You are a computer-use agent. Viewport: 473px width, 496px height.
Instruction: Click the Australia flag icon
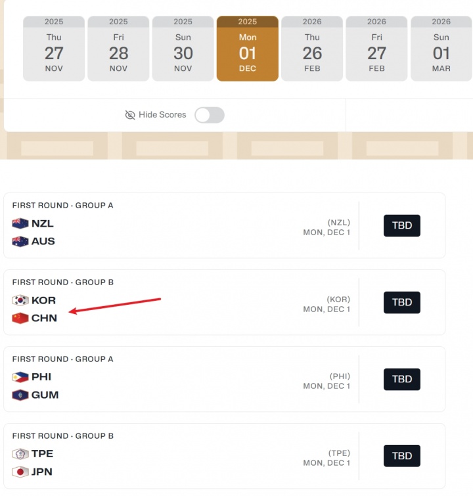(x=20, y=241)
